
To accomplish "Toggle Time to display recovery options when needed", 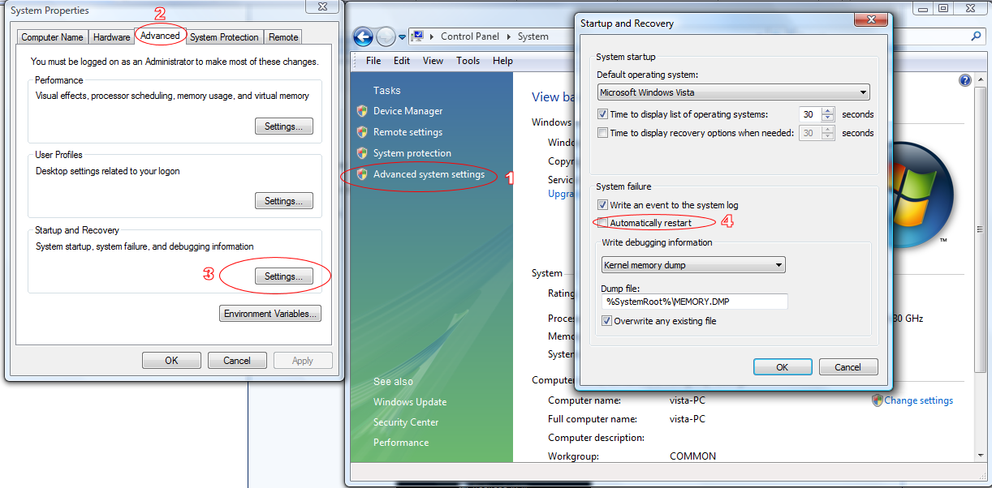I will pos(602,133).
